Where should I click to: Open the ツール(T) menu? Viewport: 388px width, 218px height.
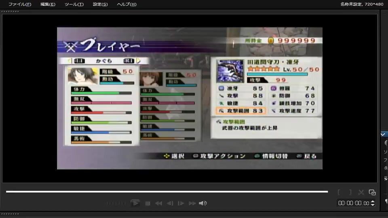coord(74,4)
